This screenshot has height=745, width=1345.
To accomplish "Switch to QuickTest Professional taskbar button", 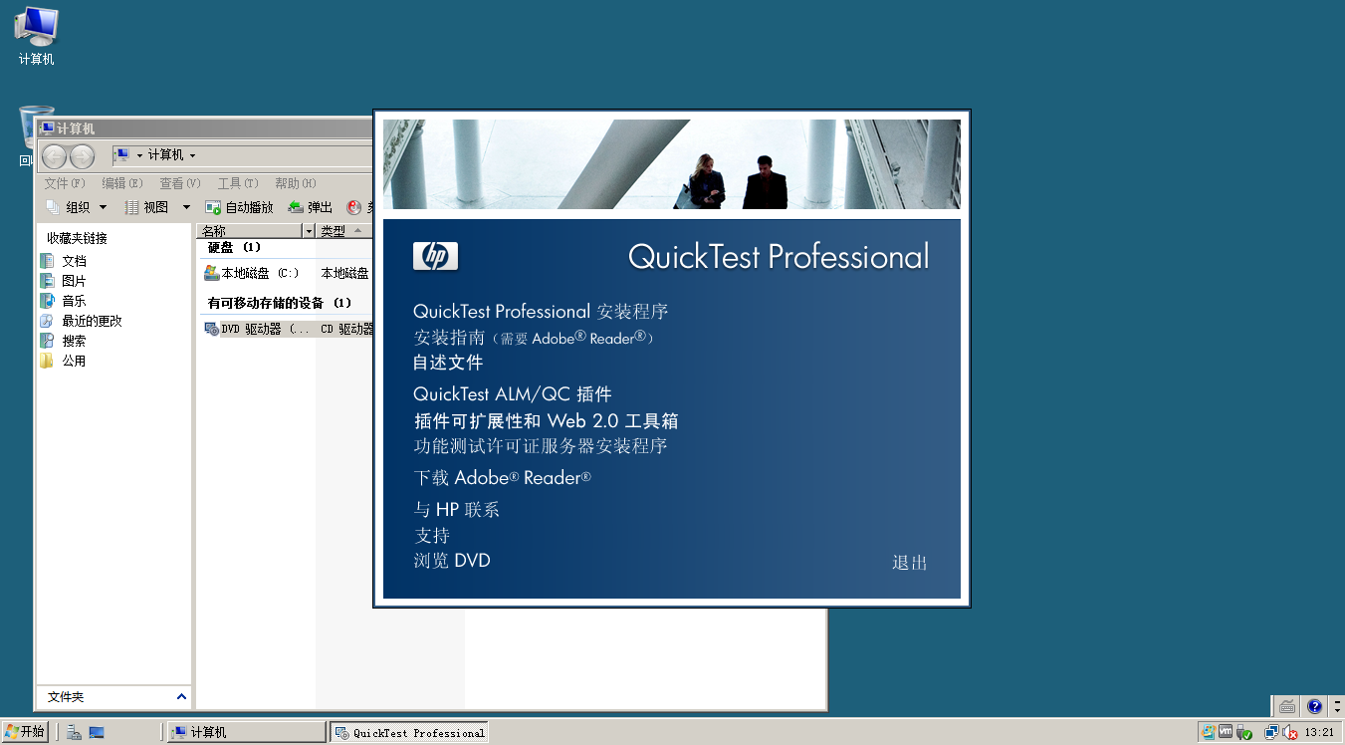I will [409, 732].
